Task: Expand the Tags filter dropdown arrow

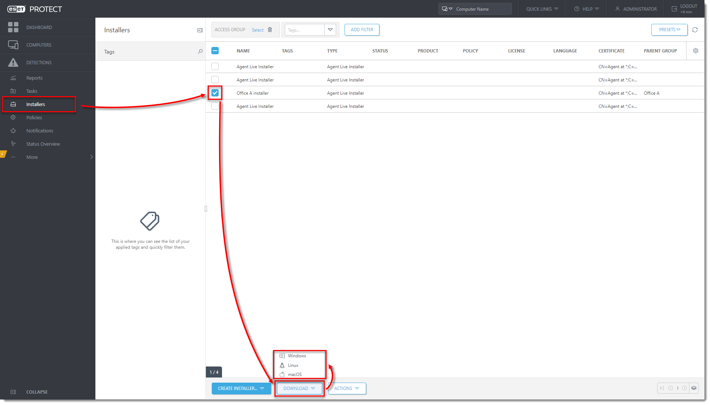Action: [330, 30]
